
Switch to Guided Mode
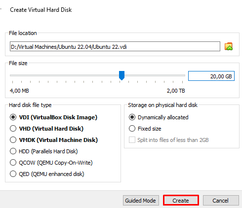coord(141,200)
